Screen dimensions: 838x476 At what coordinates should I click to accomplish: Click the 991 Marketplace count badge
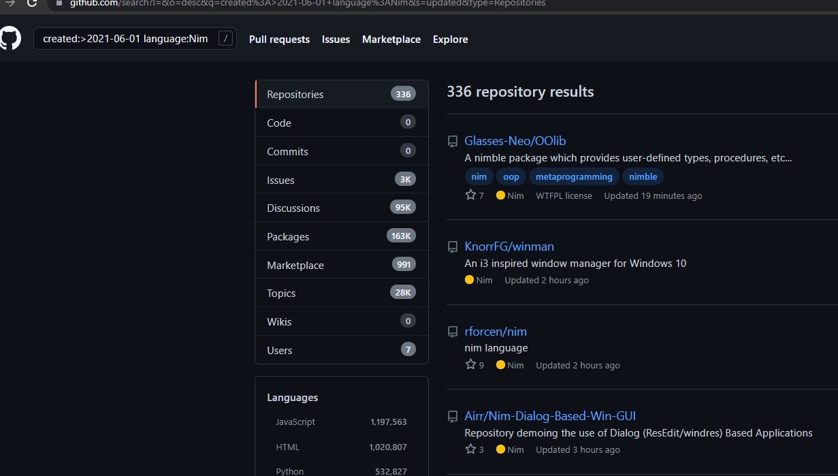click(x=404, y=265)
